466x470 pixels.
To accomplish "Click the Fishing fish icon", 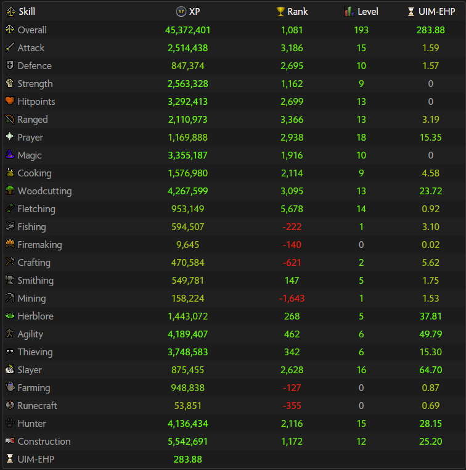I will tap(10, 226).
